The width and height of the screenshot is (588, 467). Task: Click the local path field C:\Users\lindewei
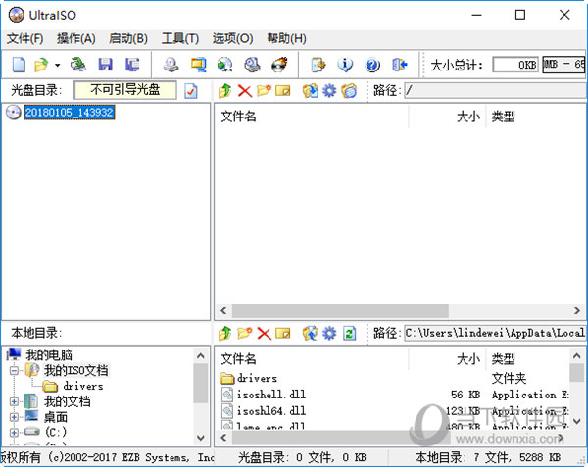point(495,333)
